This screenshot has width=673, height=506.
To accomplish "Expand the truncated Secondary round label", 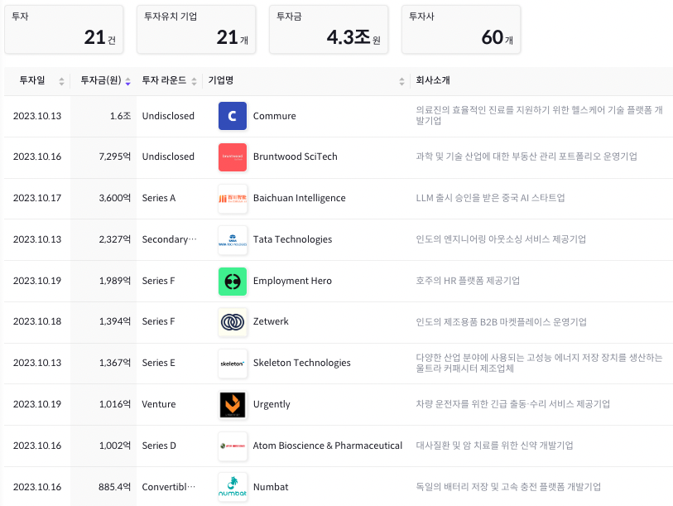I will pyautogui.click(x=169, y=239).
